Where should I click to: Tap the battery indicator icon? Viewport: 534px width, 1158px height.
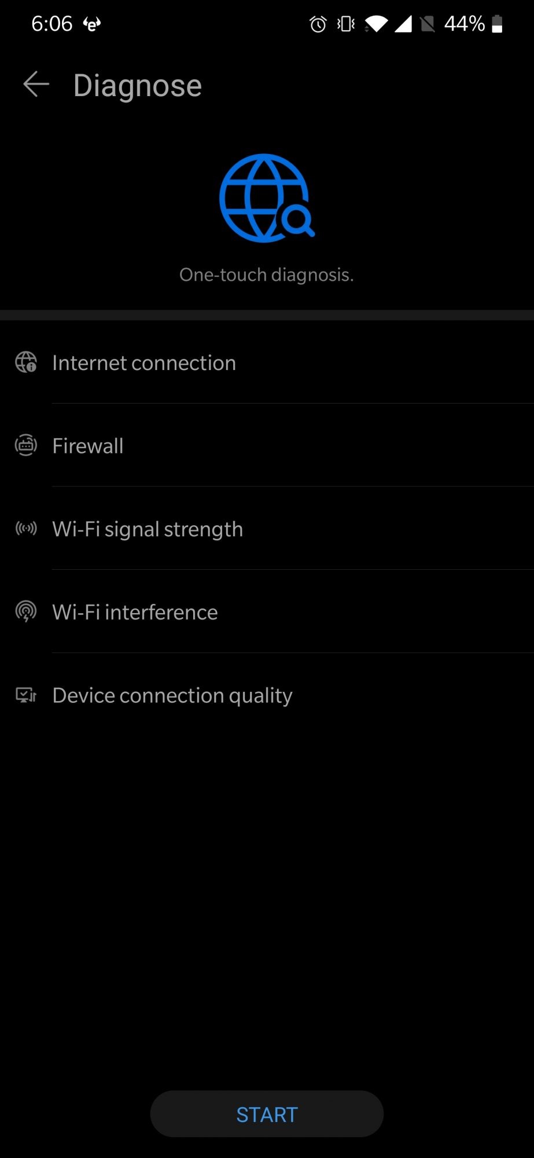click(x=497, y=24)
